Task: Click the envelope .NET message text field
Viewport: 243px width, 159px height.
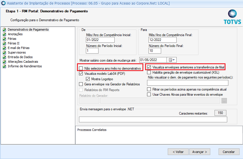Action: (153, 119)
